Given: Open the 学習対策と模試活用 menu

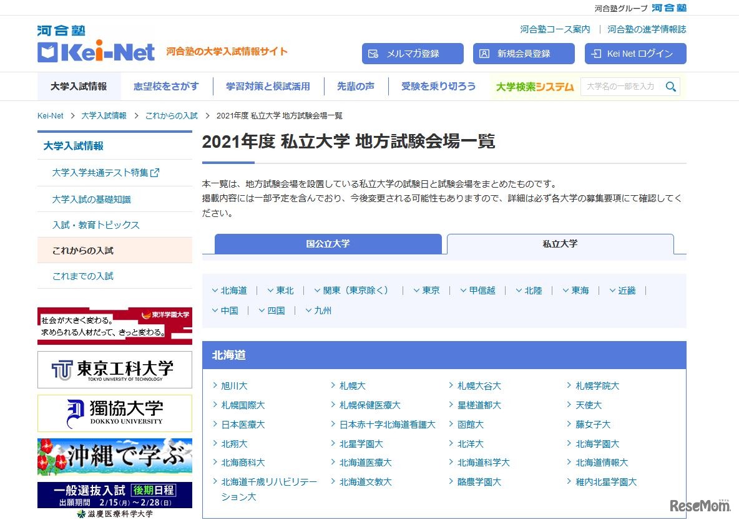Looking at the screenshot, I should point(268,87).
